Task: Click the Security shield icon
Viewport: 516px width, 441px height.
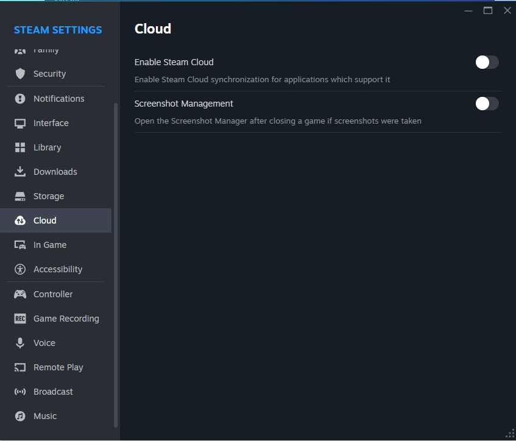Action: click(x=20, y=74)
